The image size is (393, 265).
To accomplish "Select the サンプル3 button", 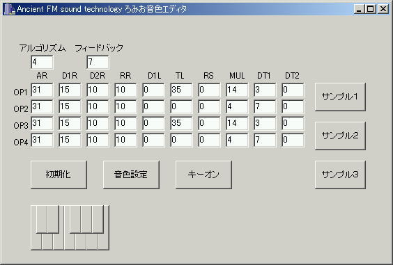I will click(x=340, y=175).
